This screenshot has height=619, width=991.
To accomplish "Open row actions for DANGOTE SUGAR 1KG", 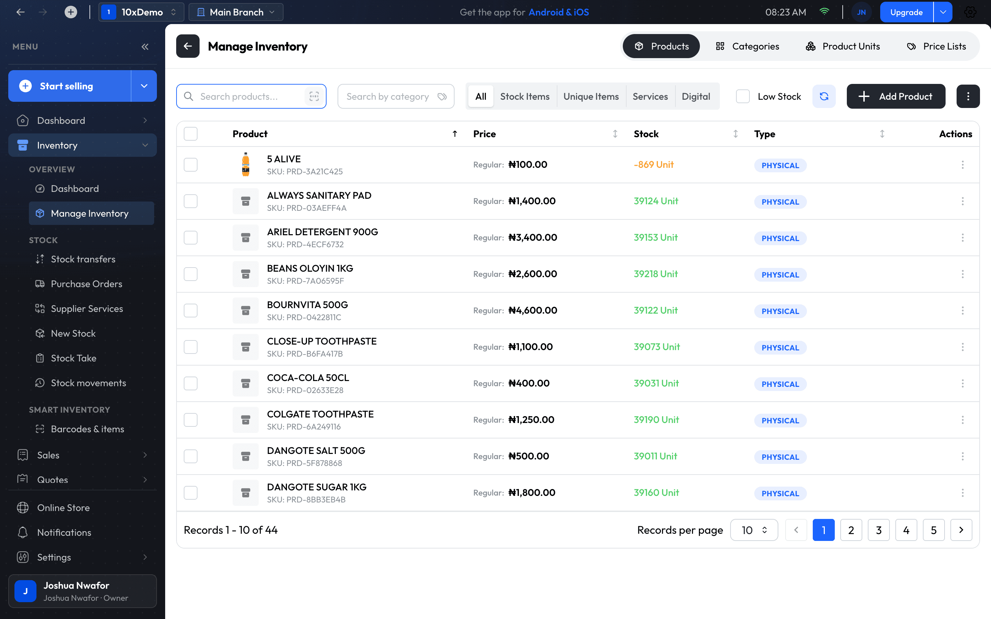I will [963, 492].
